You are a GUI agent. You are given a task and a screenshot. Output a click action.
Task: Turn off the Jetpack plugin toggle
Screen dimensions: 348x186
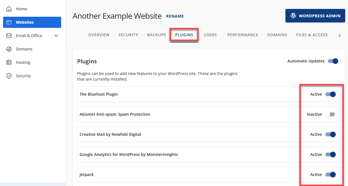tap(330, 175)
